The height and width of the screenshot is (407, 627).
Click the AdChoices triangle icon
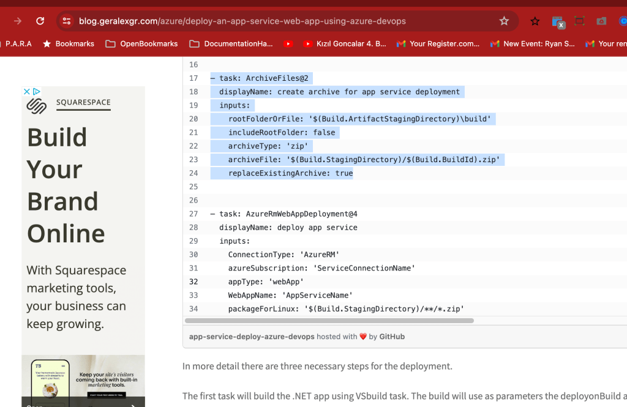pos(36,92)
